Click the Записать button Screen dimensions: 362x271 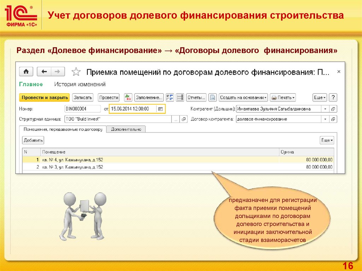(83, 98)
